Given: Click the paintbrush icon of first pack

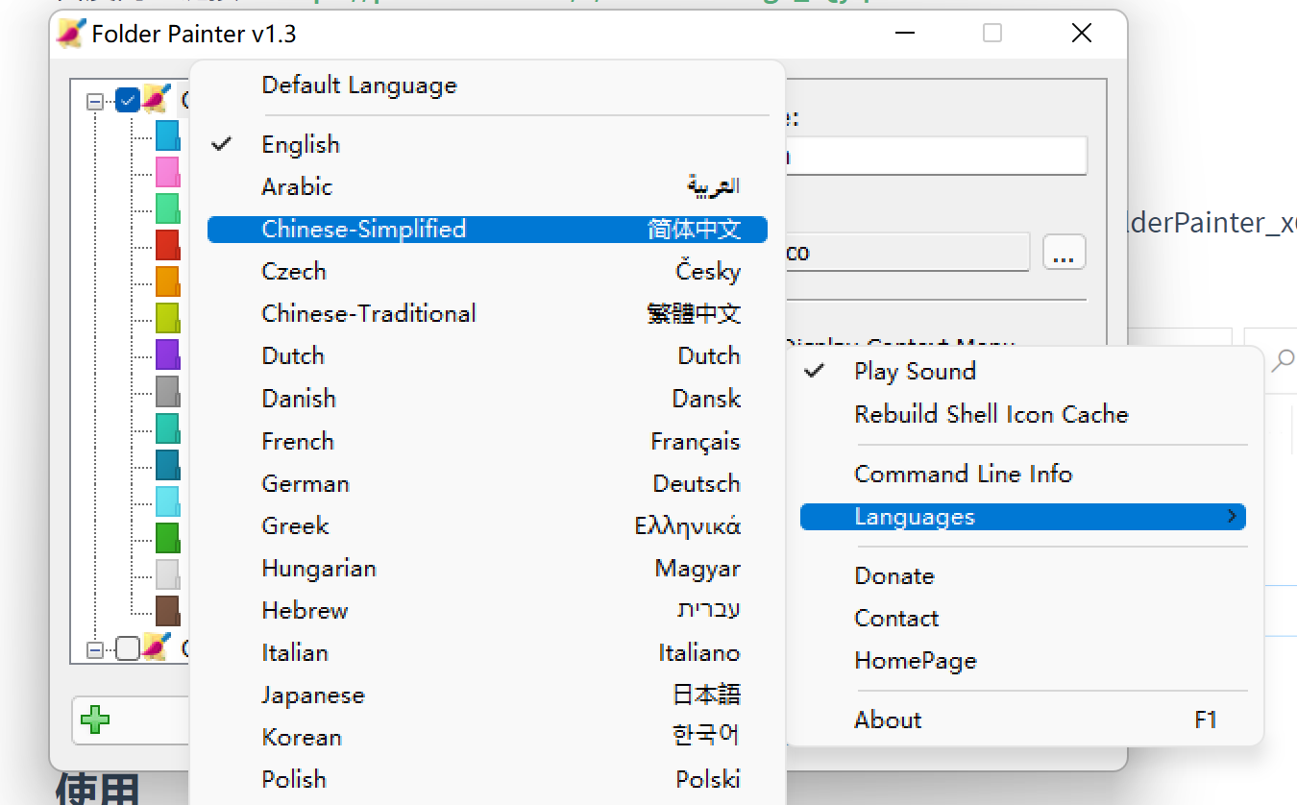Looking at the screenshot, I should coord(156,99).
